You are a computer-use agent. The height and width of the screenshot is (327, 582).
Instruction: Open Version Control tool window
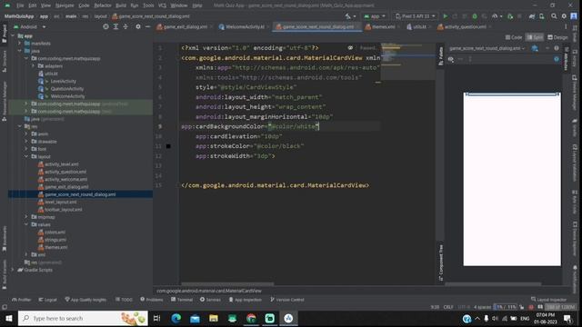click(x=287, y=300)
